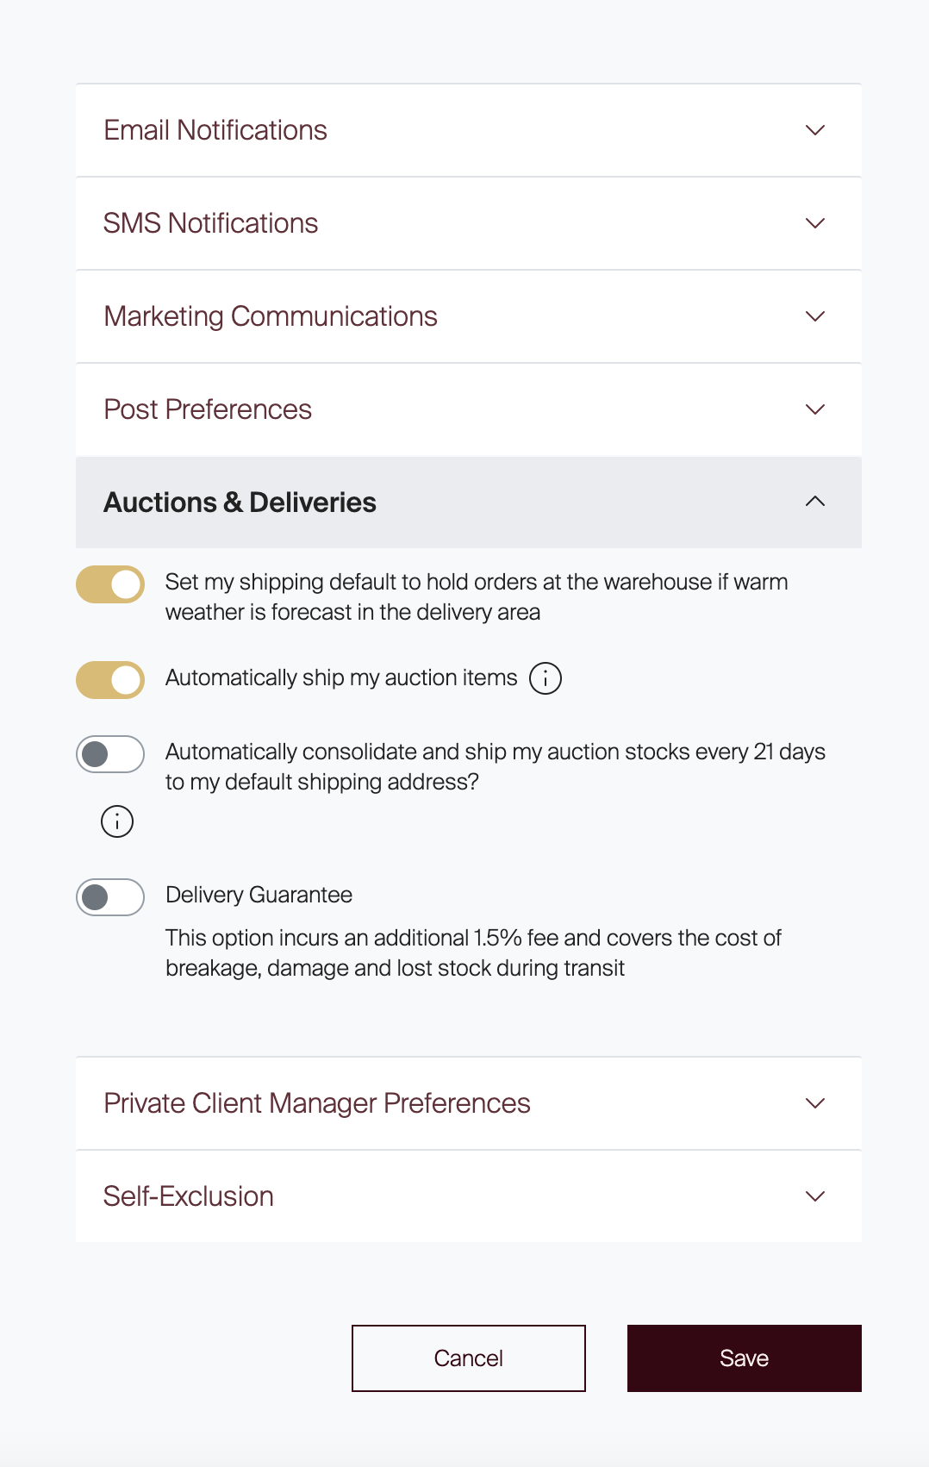The image size is (929, 1467).
Task: Click up chevron on Auctions & Deliveries header
Action: click(x=815, y=502)
